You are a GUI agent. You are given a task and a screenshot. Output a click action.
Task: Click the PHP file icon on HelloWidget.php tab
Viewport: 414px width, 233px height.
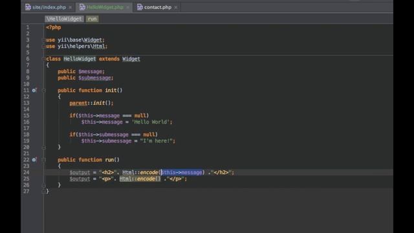pos(82,7)
